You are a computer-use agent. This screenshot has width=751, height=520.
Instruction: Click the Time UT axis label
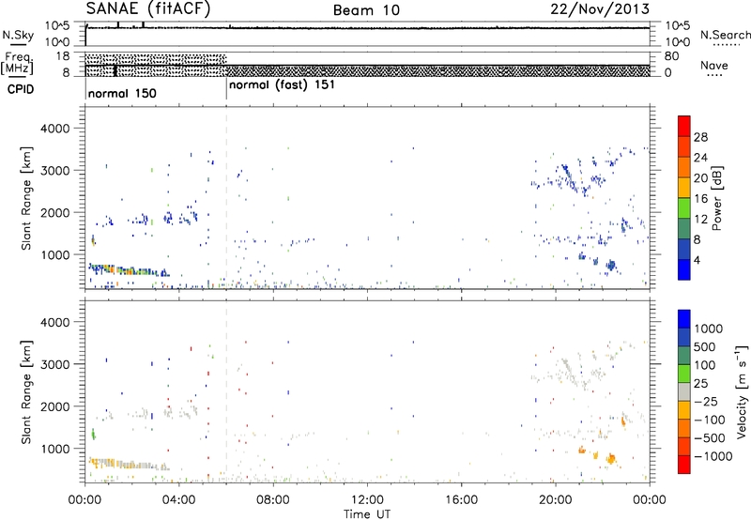pyautogui.click(x=367, y=514)
